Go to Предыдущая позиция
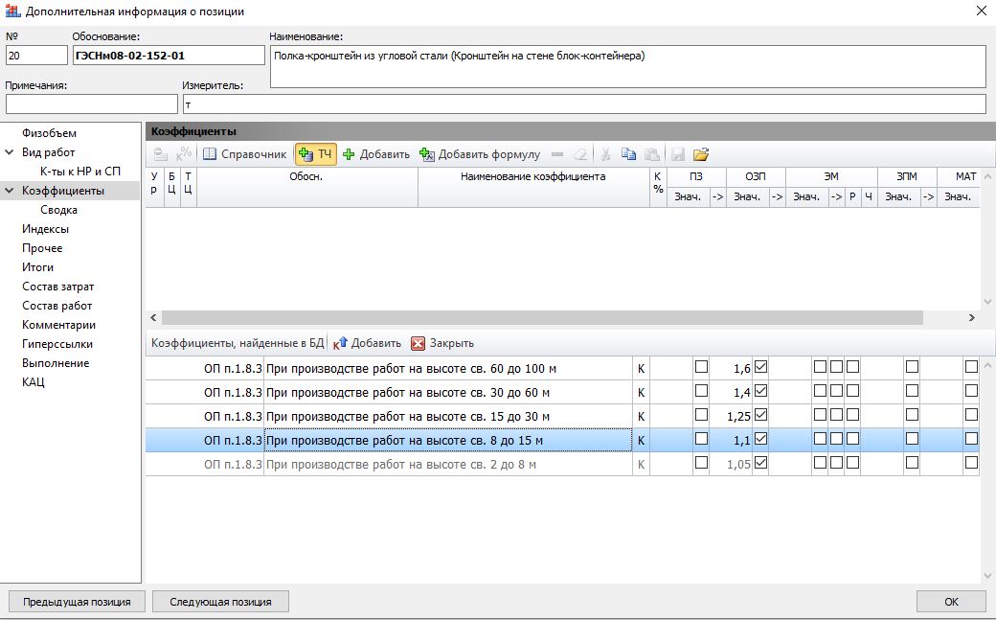The height and width of the screenshot is (620, 996). [77, 602]
